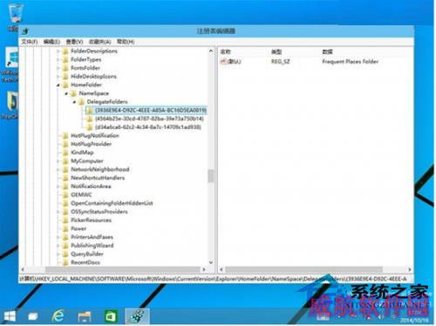Image resolution: width=436 pixels, height=326 pixels.
Task: Click the (默认) string value icon
Action: click(223, 61)
